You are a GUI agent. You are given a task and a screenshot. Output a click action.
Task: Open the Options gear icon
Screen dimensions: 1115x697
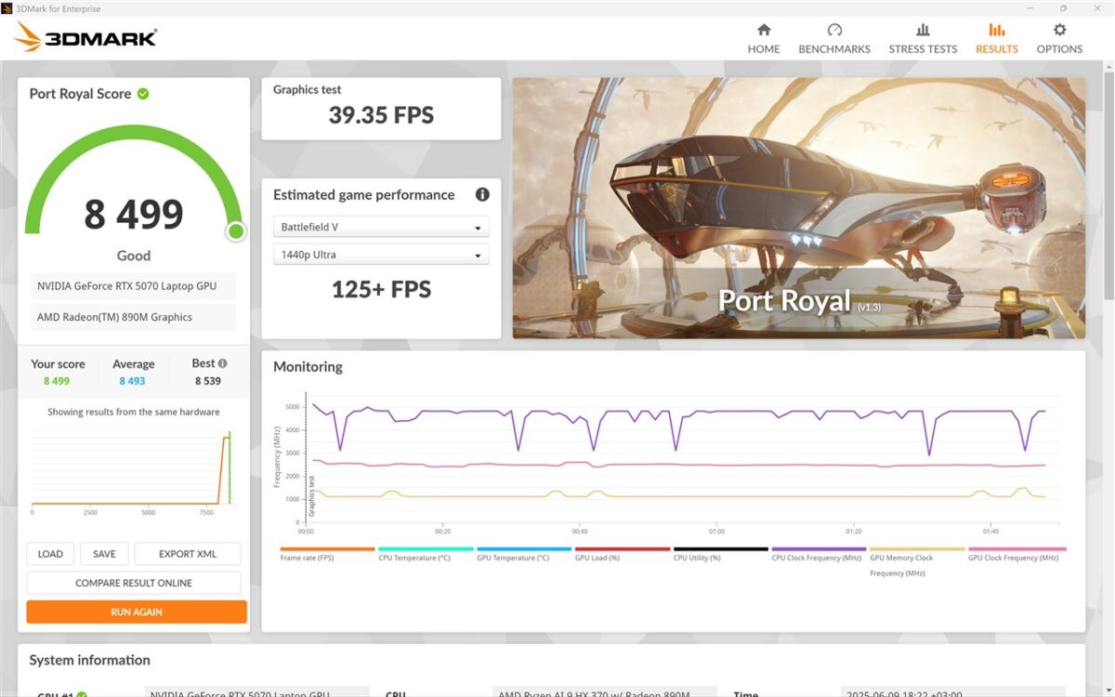pos(1059,30)
